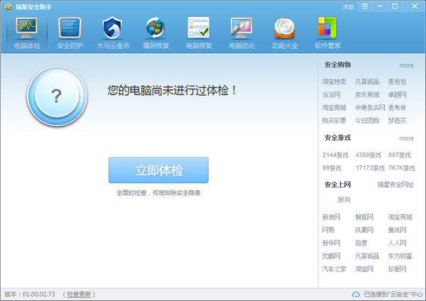Start the checkup with 立即体检 button
Image resolution: width=426 pixels, height=301 pixels.
pyautogui.click(x=158, y=170)
